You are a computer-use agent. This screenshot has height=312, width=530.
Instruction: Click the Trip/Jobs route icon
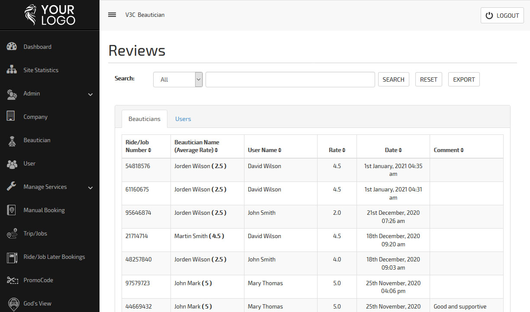[12, 233]
